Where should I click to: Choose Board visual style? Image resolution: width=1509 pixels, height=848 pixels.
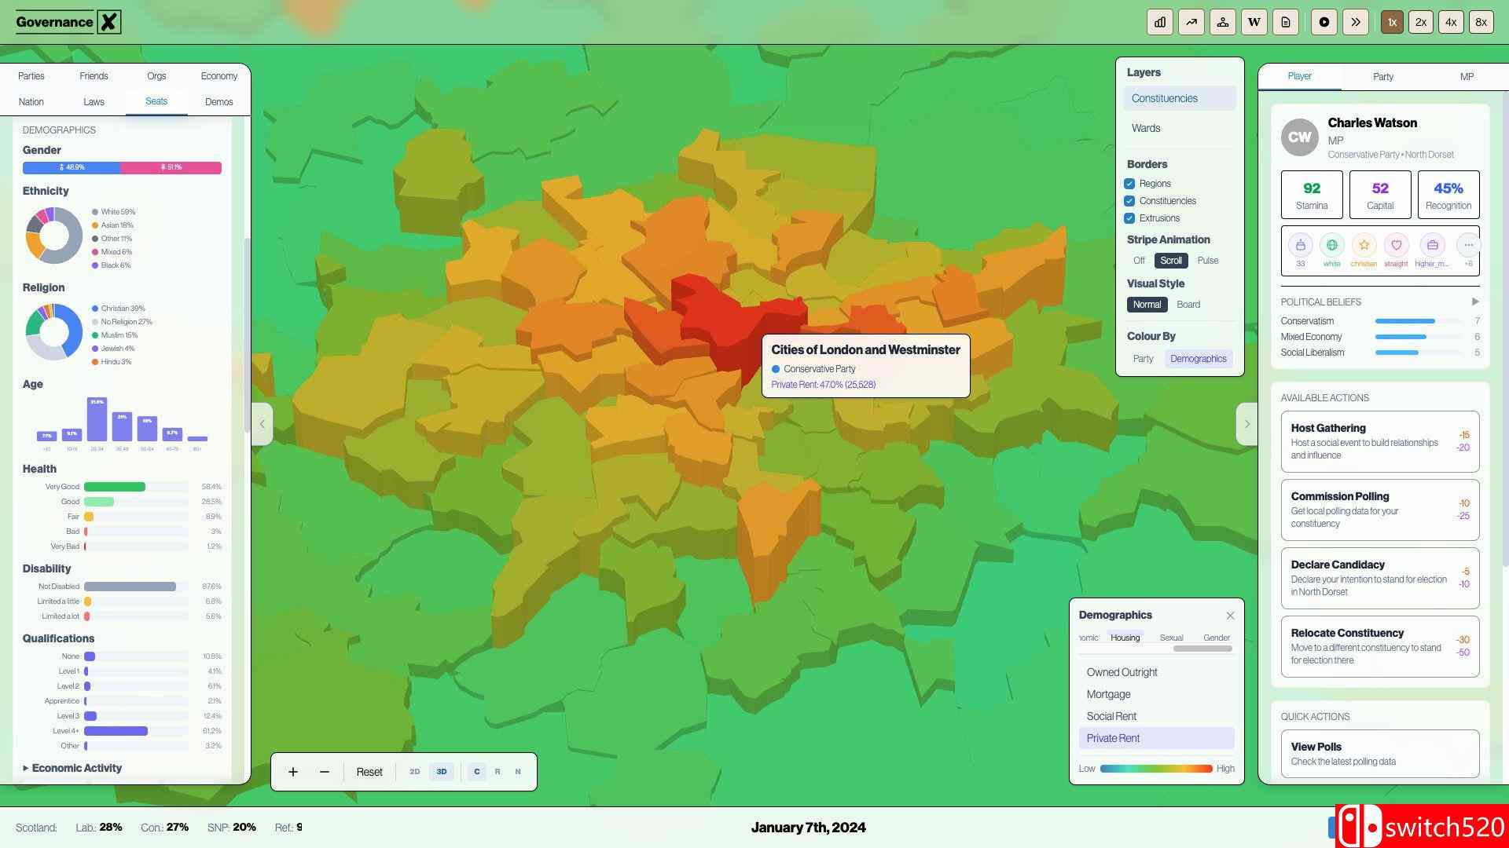tap(1188, 305)
